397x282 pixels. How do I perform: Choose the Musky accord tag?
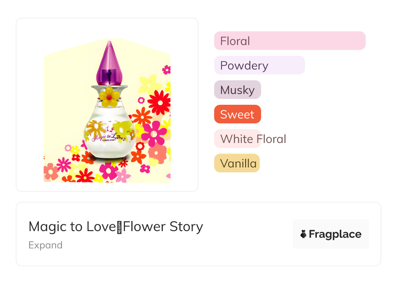click(x=237, y=90)
